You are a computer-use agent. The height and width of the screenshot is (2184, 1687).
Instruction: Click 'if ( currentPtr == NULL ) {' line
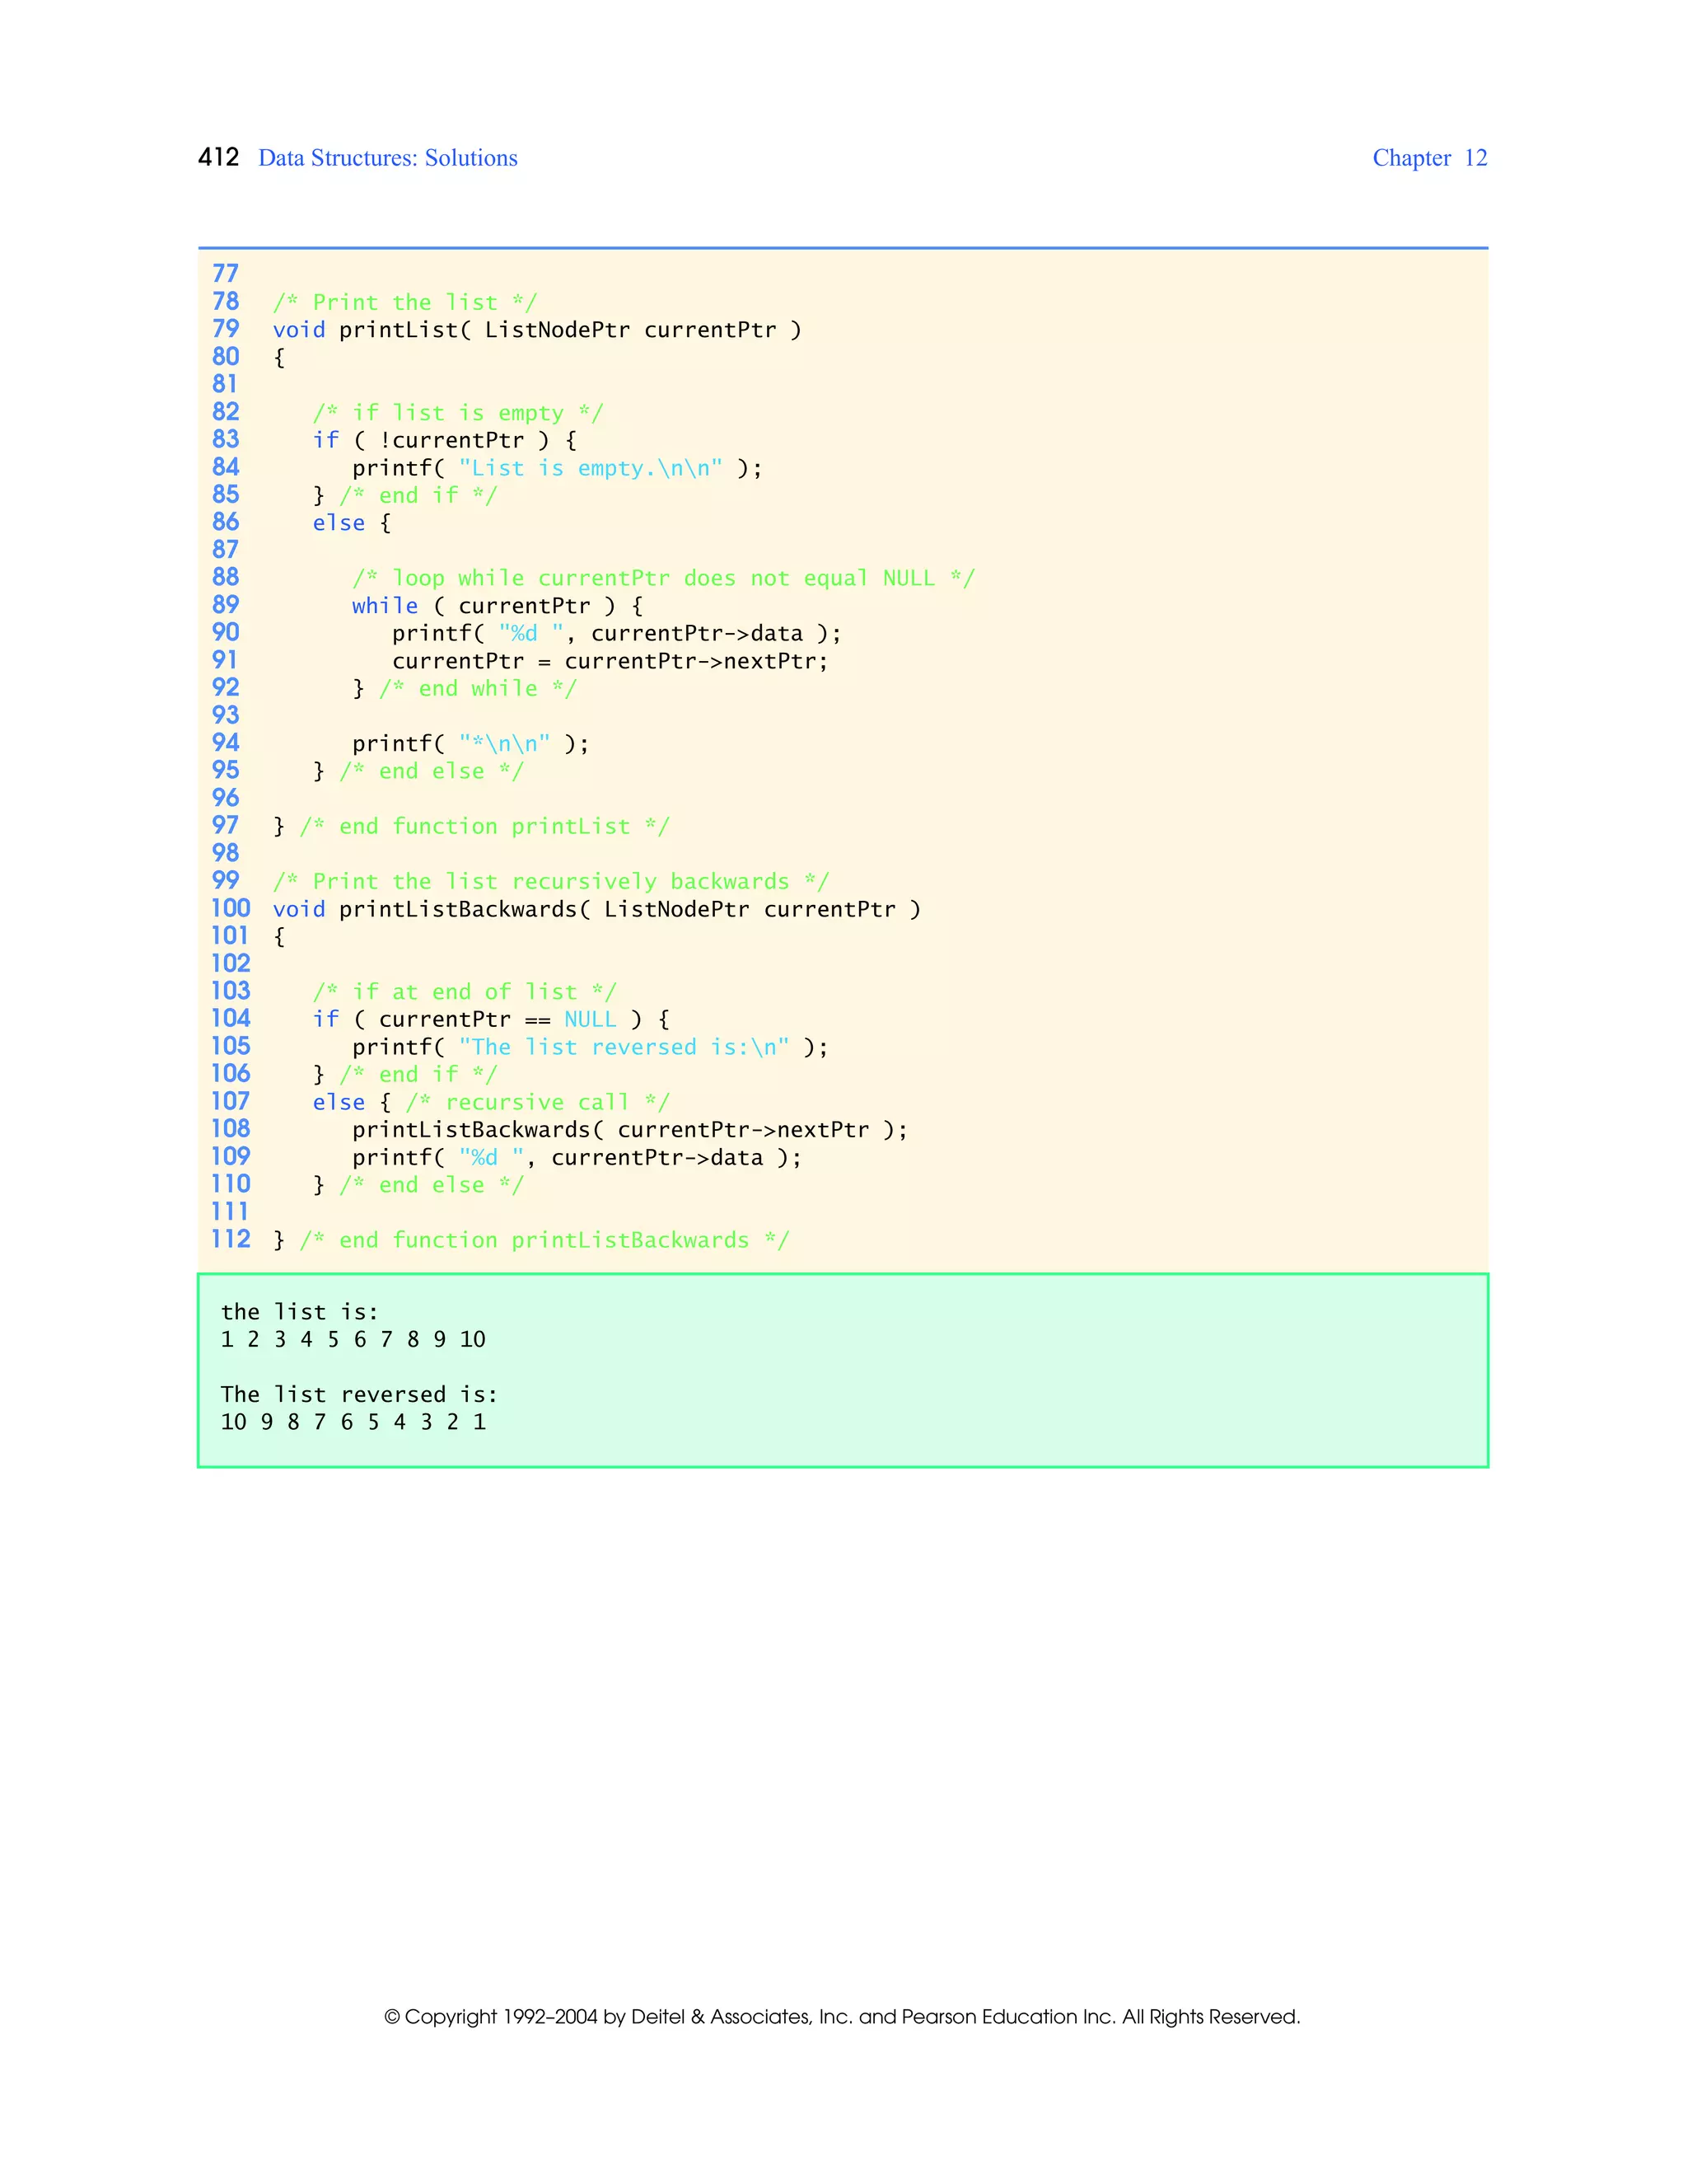tap(491, 1020)
